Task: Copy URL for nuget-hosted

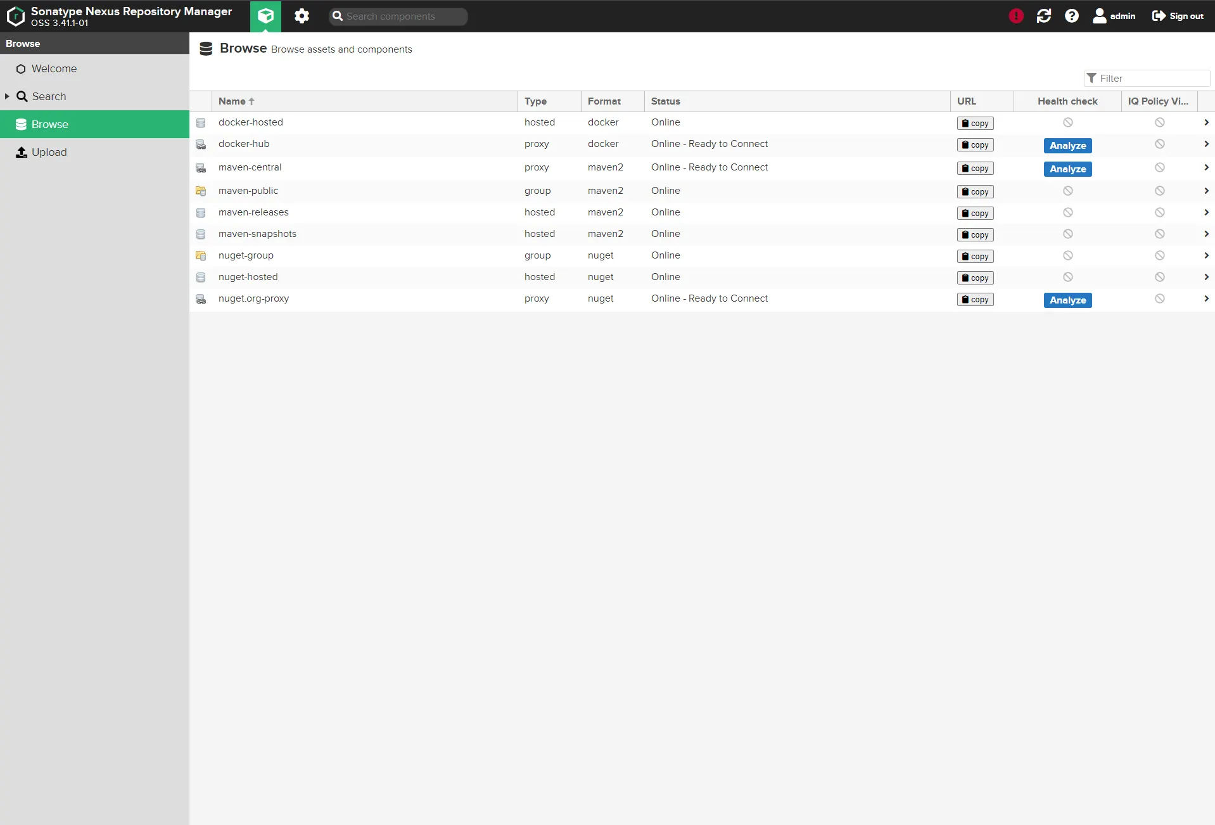Action: pyautogui.click(x=976, y=278)
